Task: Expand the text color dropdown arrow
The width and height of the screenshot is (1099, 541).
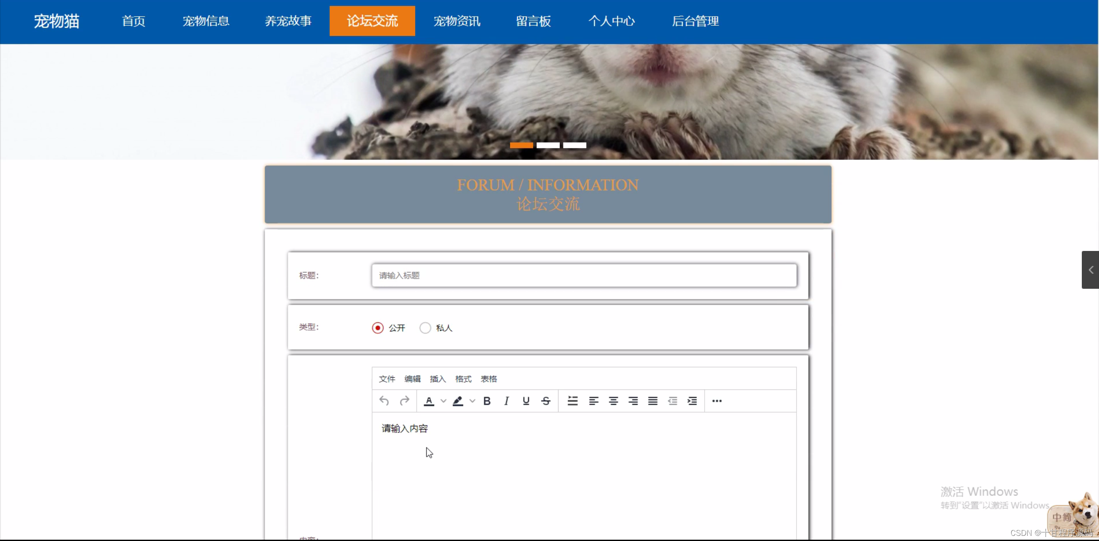Action: coord(443,401)
